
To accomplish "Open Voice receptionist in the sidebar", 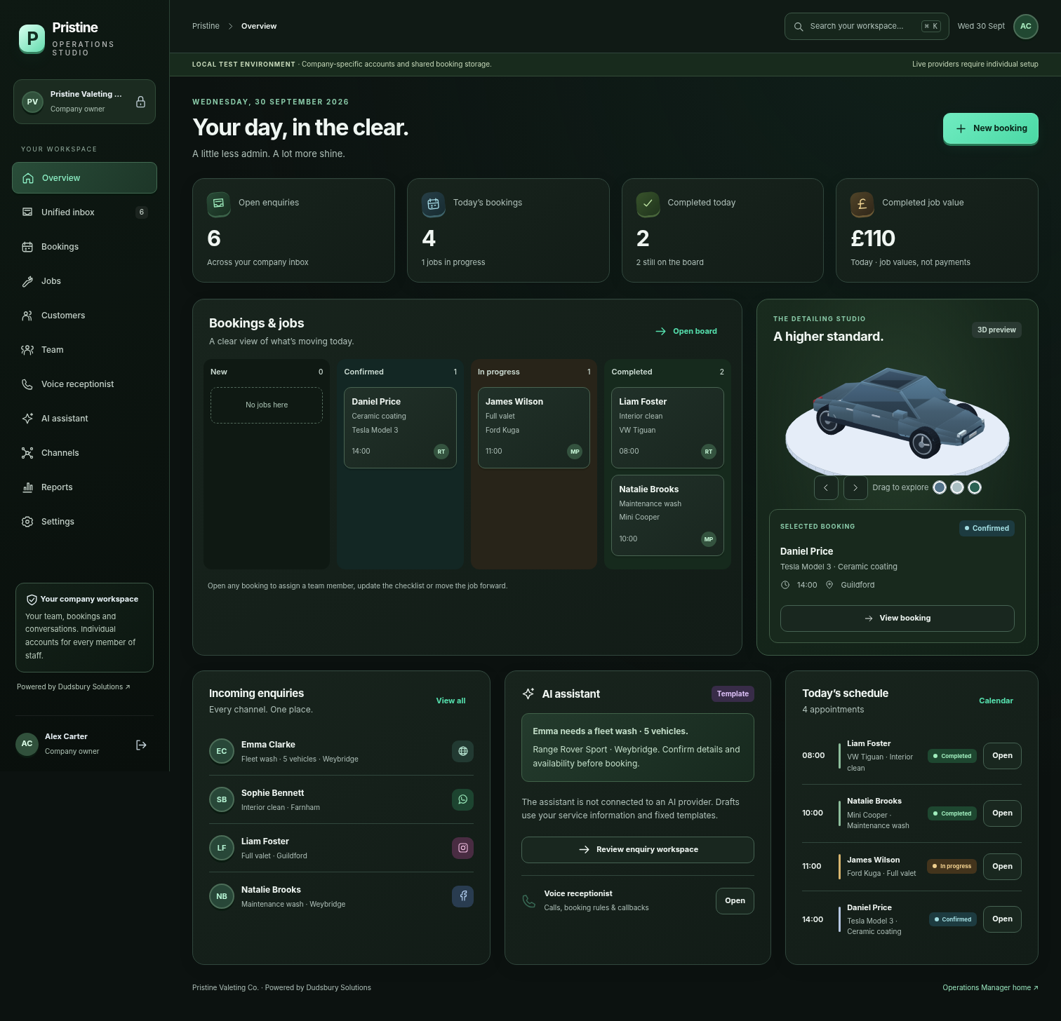I will tap(84, 384).
